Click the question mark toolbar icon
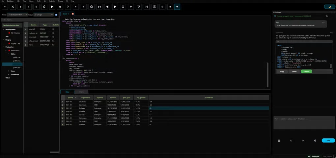Screen dimensions: 336x158 (68, 7)
